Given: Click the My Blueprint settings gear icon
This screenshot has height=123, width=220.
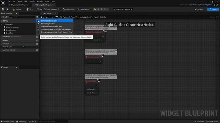Looking at the screenshot, I should (37, 17).
